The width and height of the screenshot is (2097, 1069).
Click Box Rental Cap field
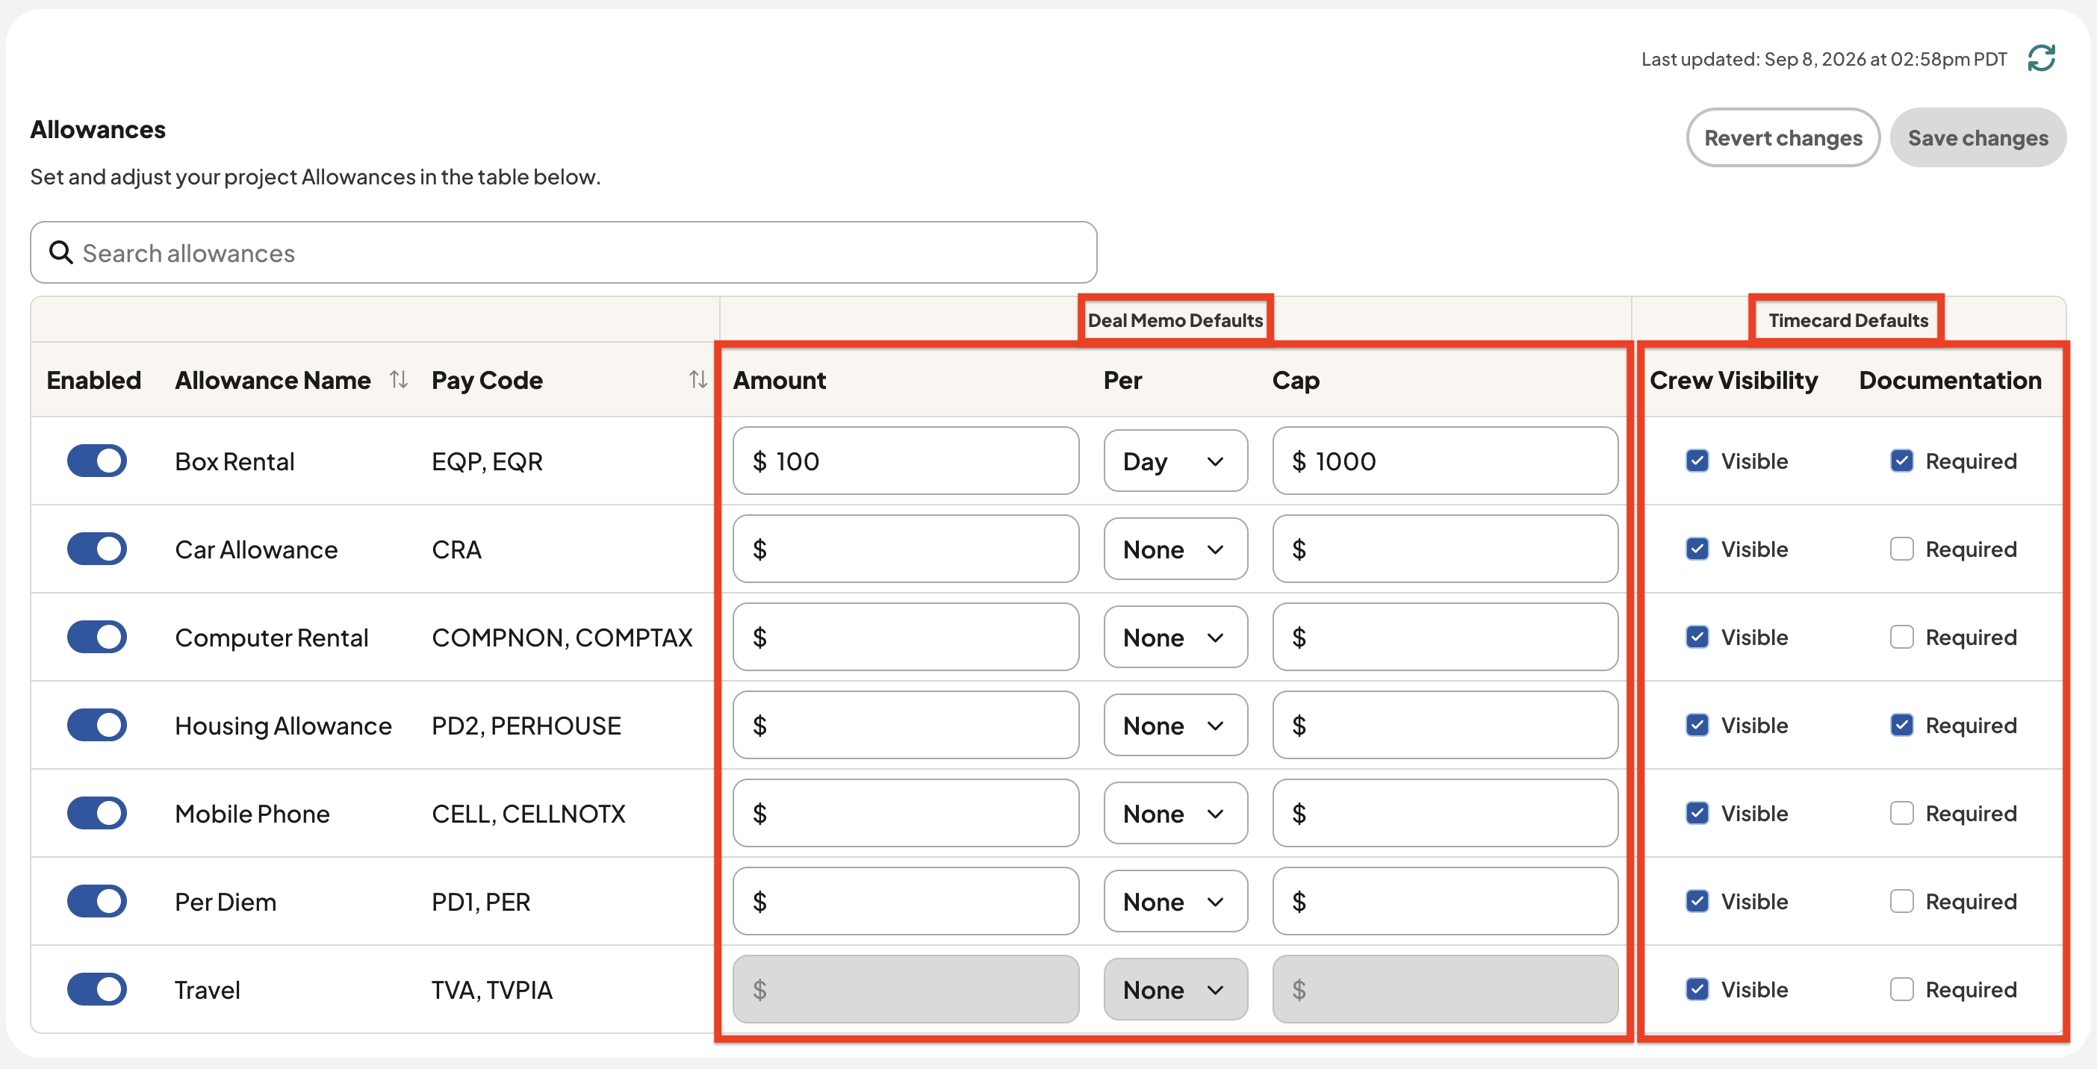1445,461
